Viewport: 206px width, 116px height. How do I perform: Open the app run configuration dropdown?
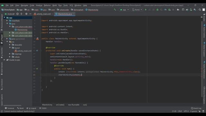pyautogui.click(x=124, y=10)
